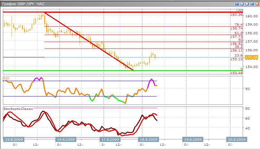Click the horizontal split layout icon
Viewport: 260px width, 149px height.
(x=247, y=4)
